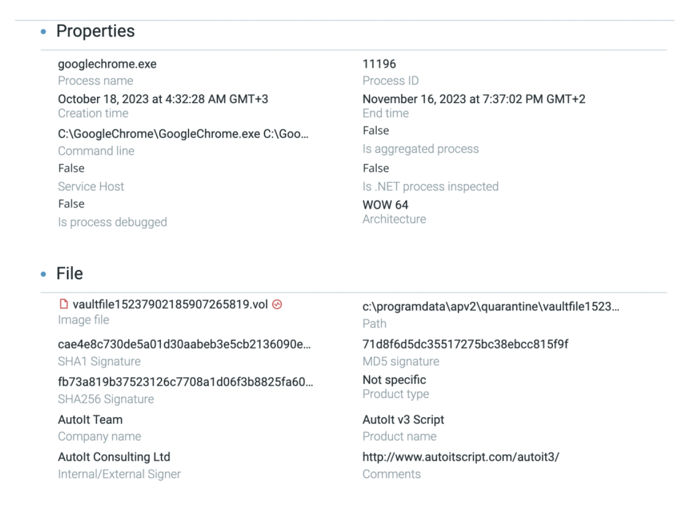Click the red file icon beside vaultfile name
Viewport: 697px width, 508px height.
point(64,304)
